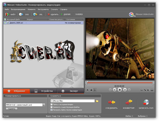Jump to the start of the video

pos(110,90)
